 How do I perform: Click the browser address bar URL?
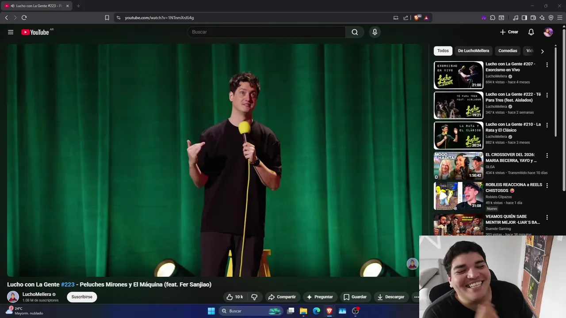[x=159, y=18]
